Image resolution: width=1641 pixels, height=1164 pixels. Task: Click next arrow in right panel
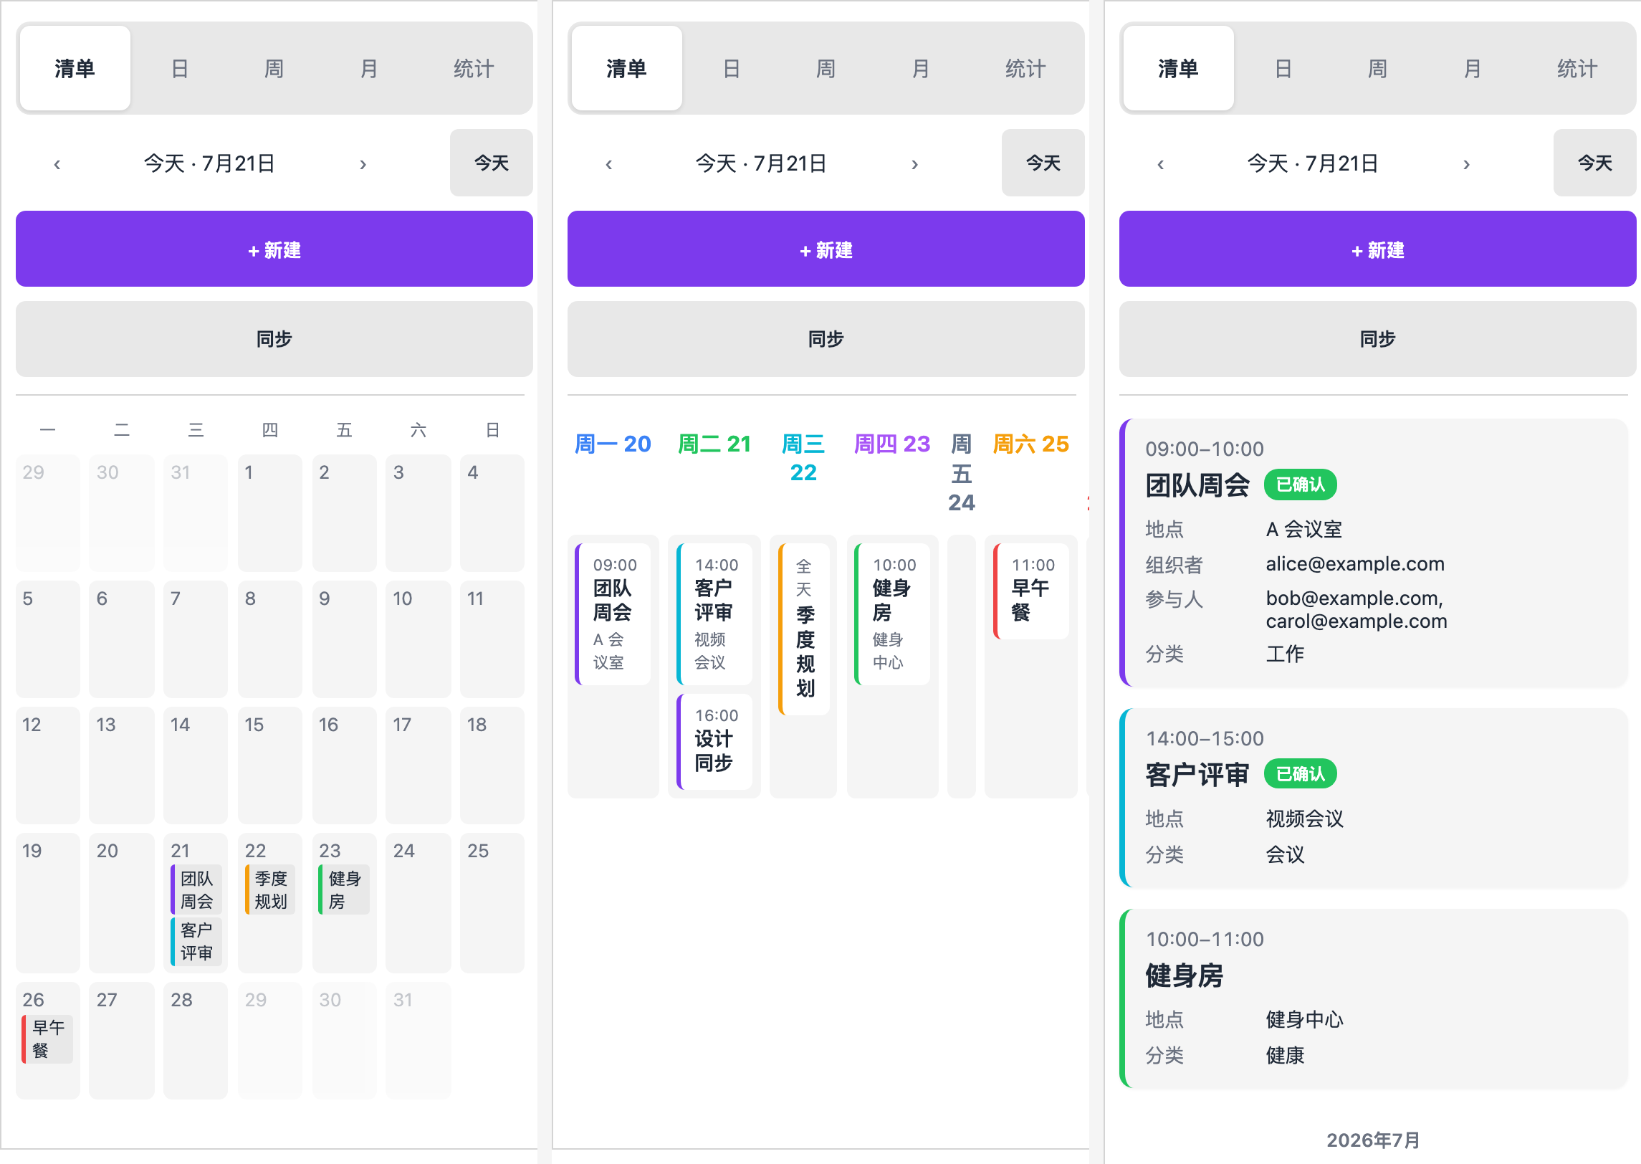pos(1466,164)
